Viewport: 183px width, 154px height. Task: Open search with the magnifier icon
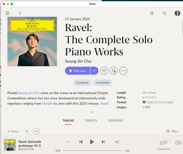(164, 13)
